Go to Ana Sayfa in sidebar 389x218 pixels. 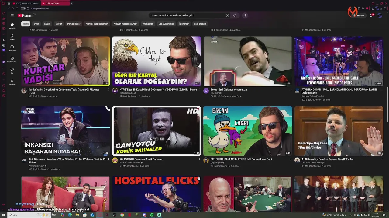12,26
